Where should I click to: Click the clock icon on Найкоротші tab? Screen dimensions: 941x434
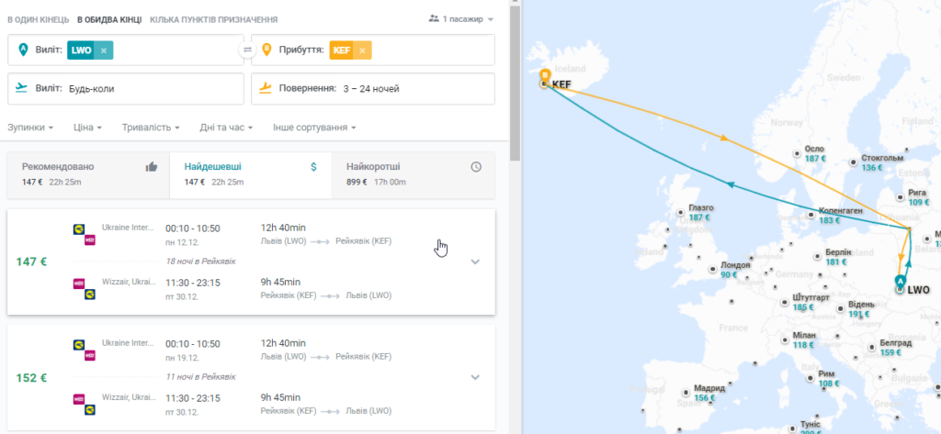point(476,167)
